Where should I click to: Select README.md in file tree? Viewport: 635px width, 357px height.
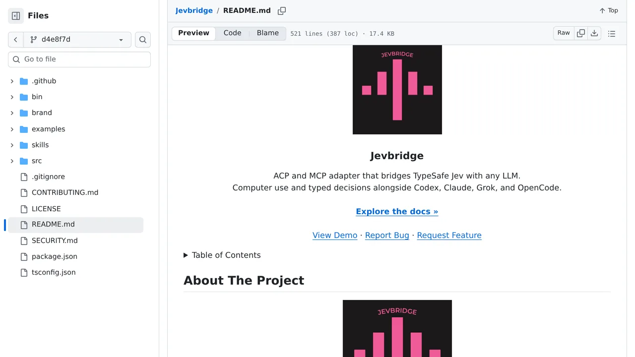(x=75, y=225)
